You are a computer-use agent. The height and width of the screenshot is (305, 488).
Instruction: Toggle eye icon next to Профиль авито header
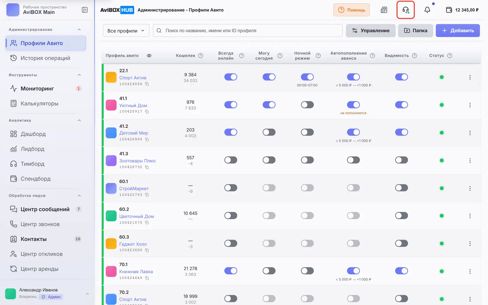pos(149,56)
